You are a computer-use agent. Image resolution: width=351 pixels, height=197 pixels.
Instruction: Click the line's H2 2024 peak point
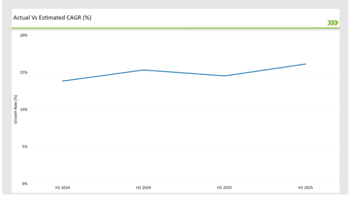pyautogui.click(x=144, y=70)
